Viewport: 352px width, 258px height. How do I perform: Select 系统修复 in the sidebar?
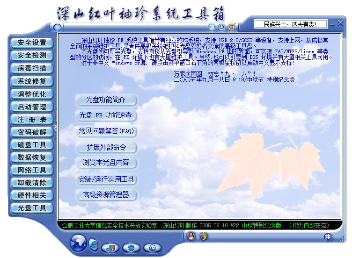click(x=32, y=81)
